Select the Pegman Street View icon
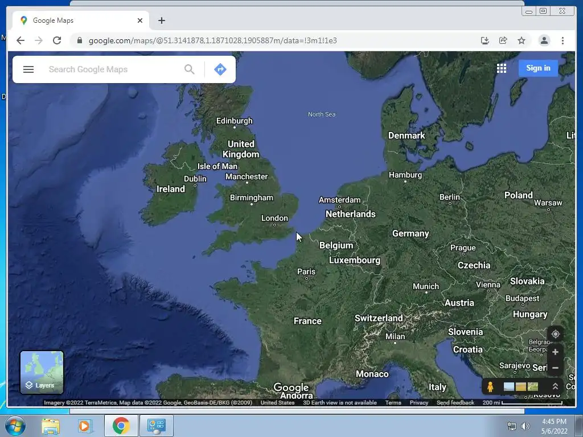Image resolution: width=583 pixels, height=437 pixels. [490, 387]
